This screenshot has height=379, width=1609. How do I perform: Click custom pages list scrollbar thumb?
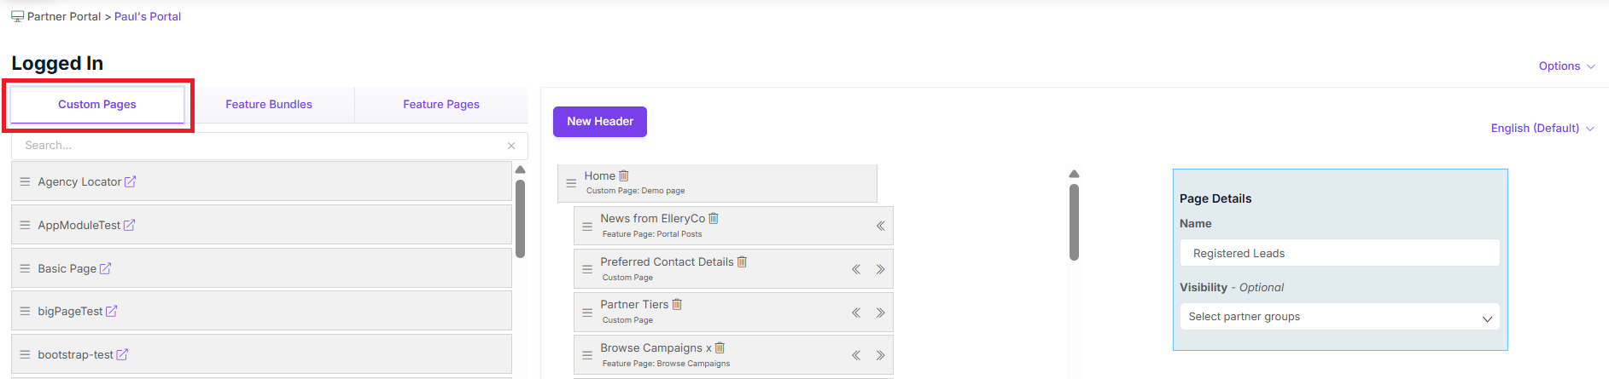point(520,218)
